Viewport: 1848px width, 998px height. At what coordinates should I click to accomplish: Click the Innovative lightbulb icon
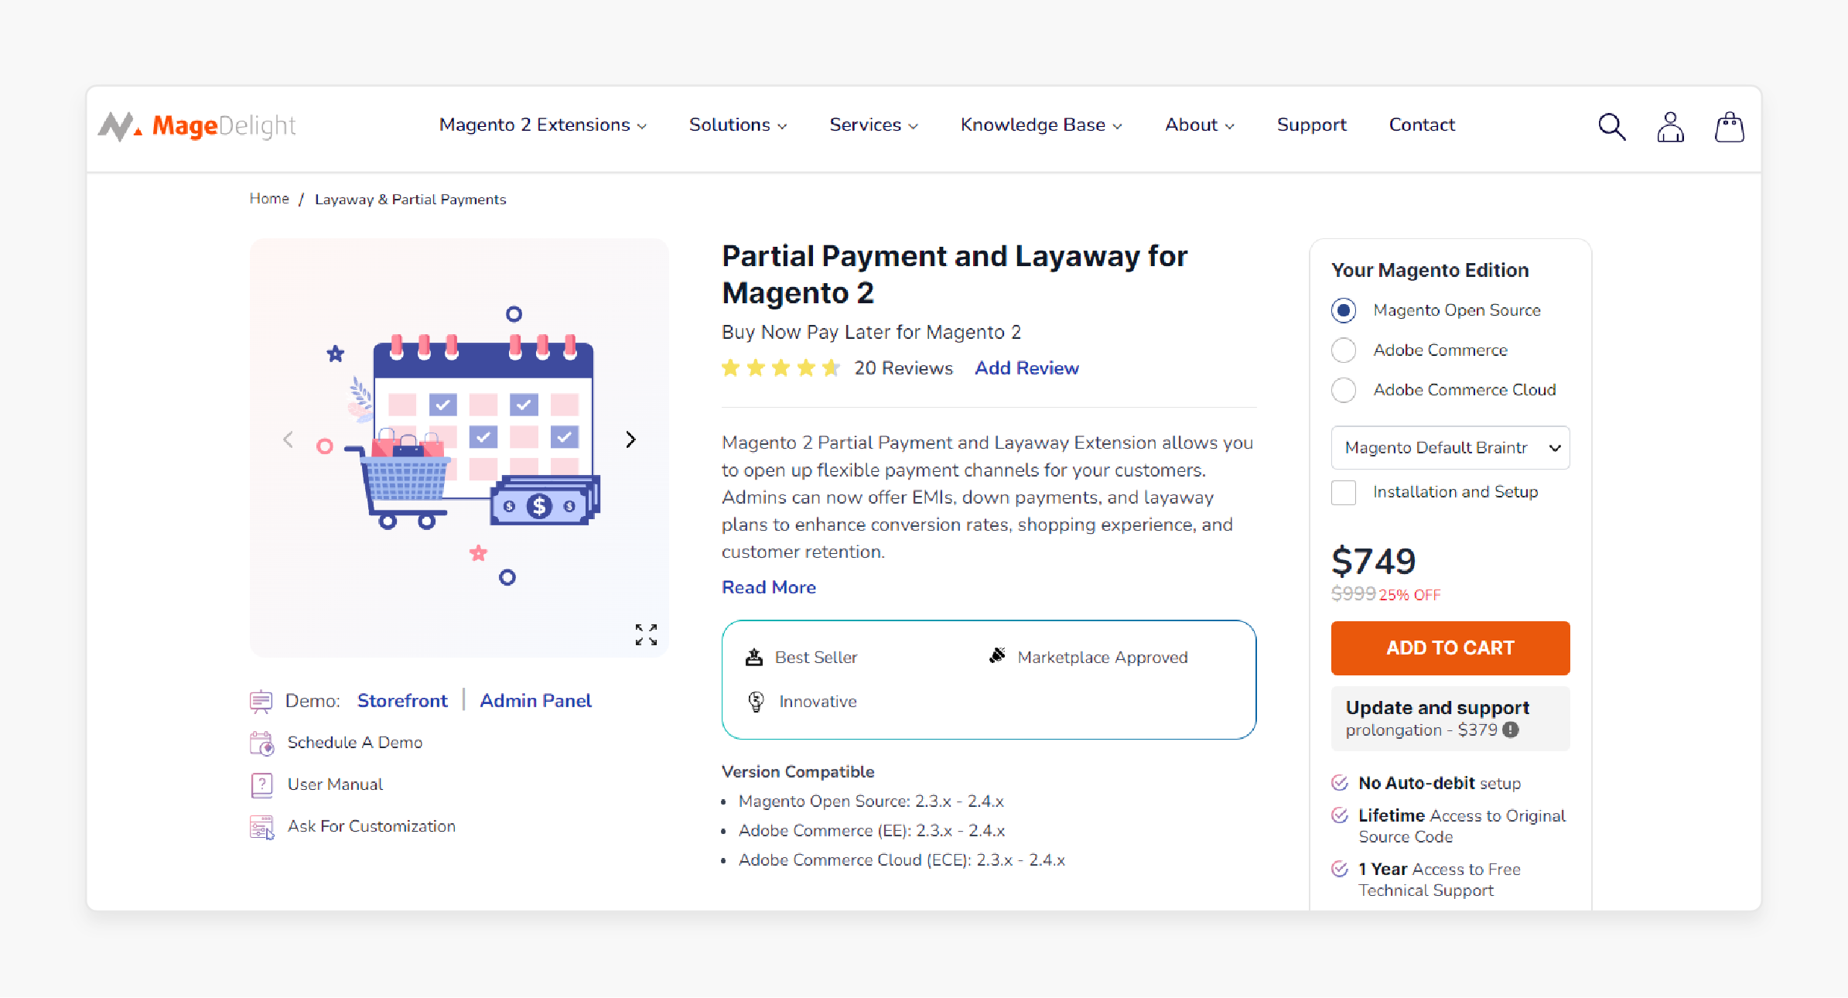[x=756, y=701]
